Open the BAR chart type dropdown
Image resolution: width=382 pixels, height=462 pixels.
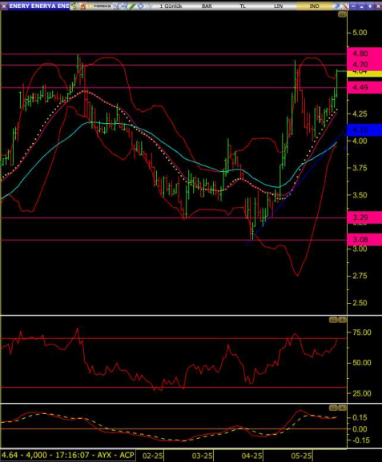click(207, 6)
